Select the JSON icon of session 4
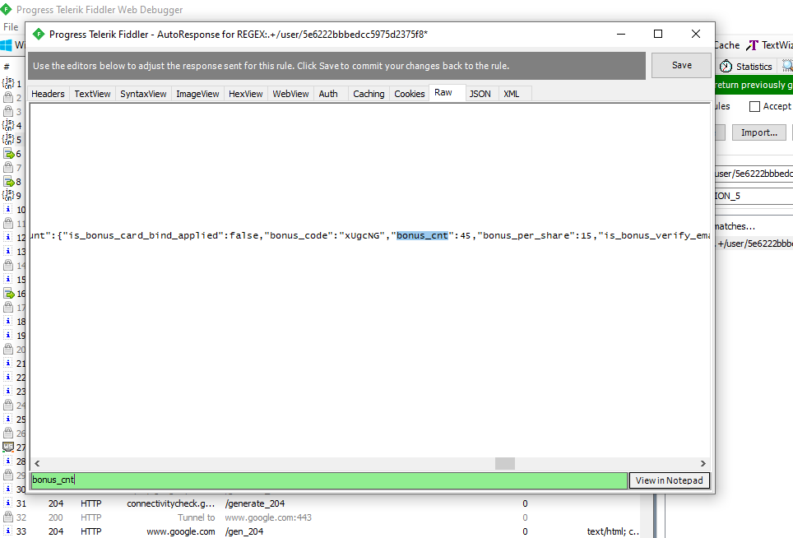The width and height of the screenshot is (793, 538). click(8, 125)
